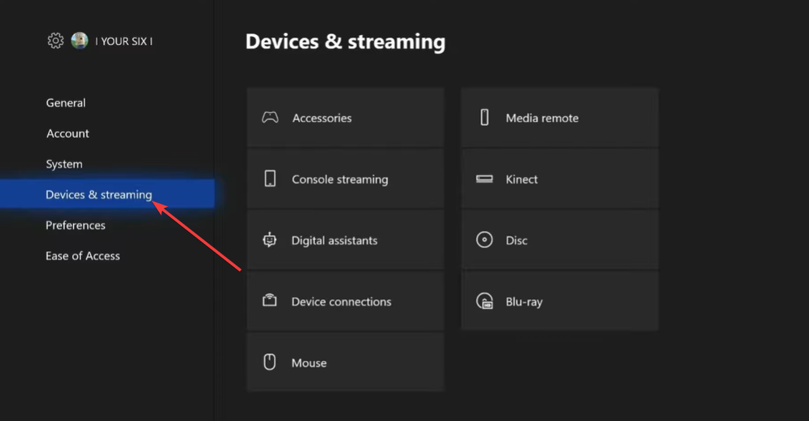This screenshot has height=421, width=809.
Task: Click the Media remote icon
Action: pos(484,118)
